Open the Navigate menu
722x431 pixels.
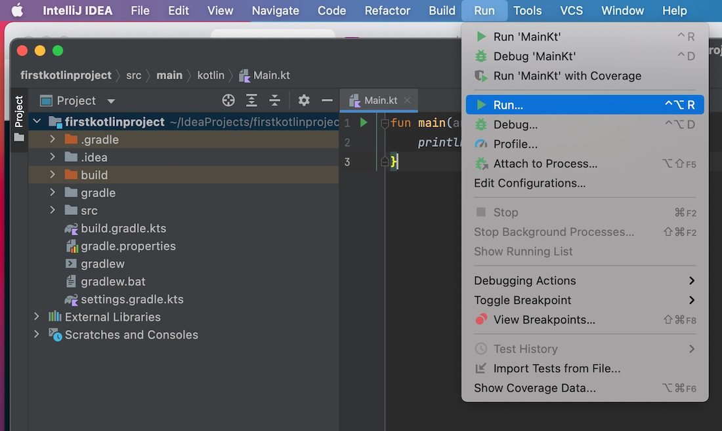(276, 10)
